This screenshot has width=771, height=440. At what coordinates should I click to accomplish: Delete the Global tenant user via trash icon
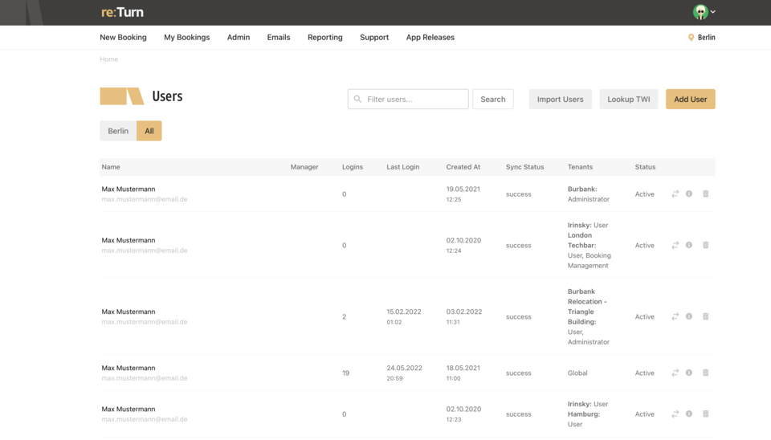click(706, 373)
